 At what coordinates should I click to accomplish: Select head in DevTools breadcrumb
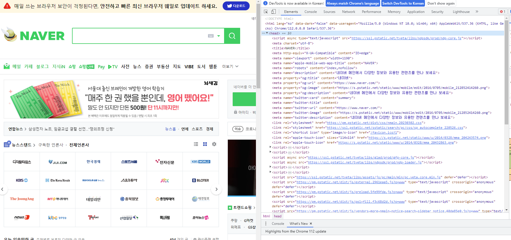point(277,216)
